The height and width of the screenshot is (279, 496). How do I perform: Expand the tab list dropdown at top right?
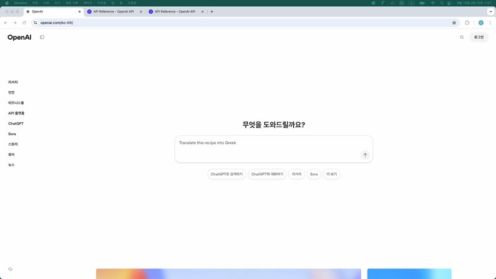490,11
